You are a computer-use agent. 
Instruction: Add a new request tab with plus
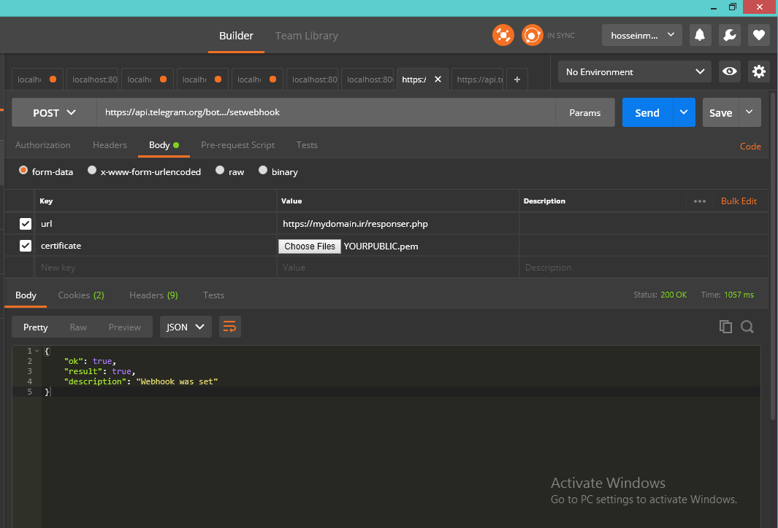pyautogui.click(x=517, y=79)
